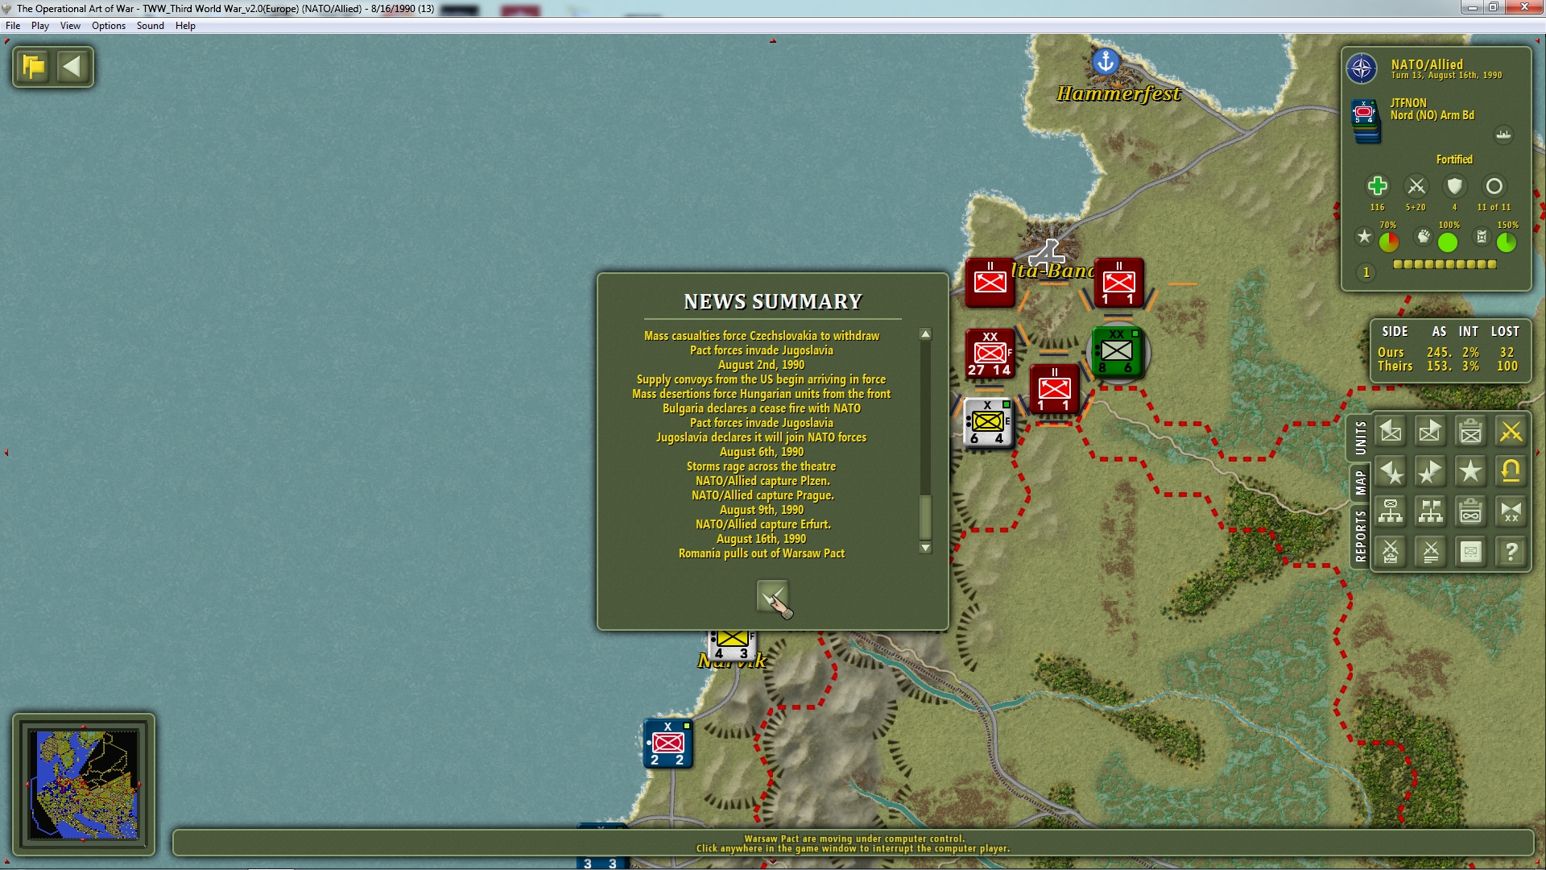Click the previous unit button
Viewport: 1546px width, 870px height.
tap(1391, 432)
